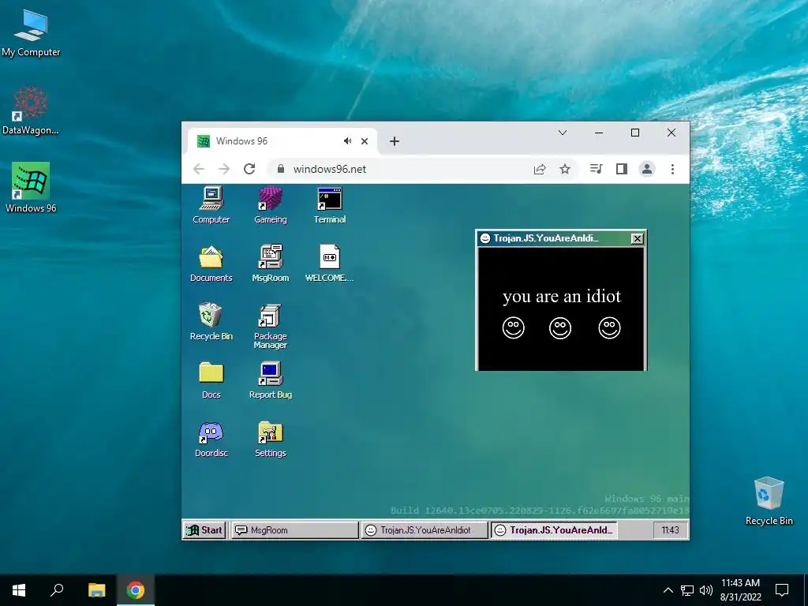Show hidden system tray icons
This screenshot has width=808, height=606.
click(x=668, y=590)
